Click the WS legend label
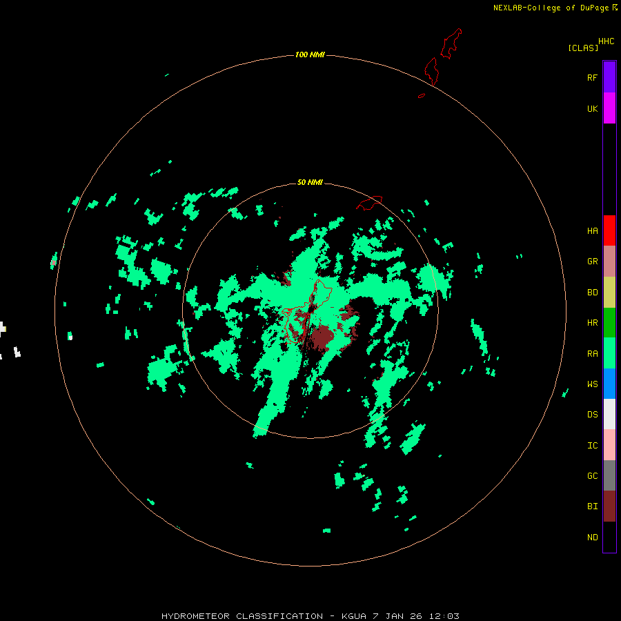Image resolution: width=621 pixels, height=621 pixels. coord(592,384)
